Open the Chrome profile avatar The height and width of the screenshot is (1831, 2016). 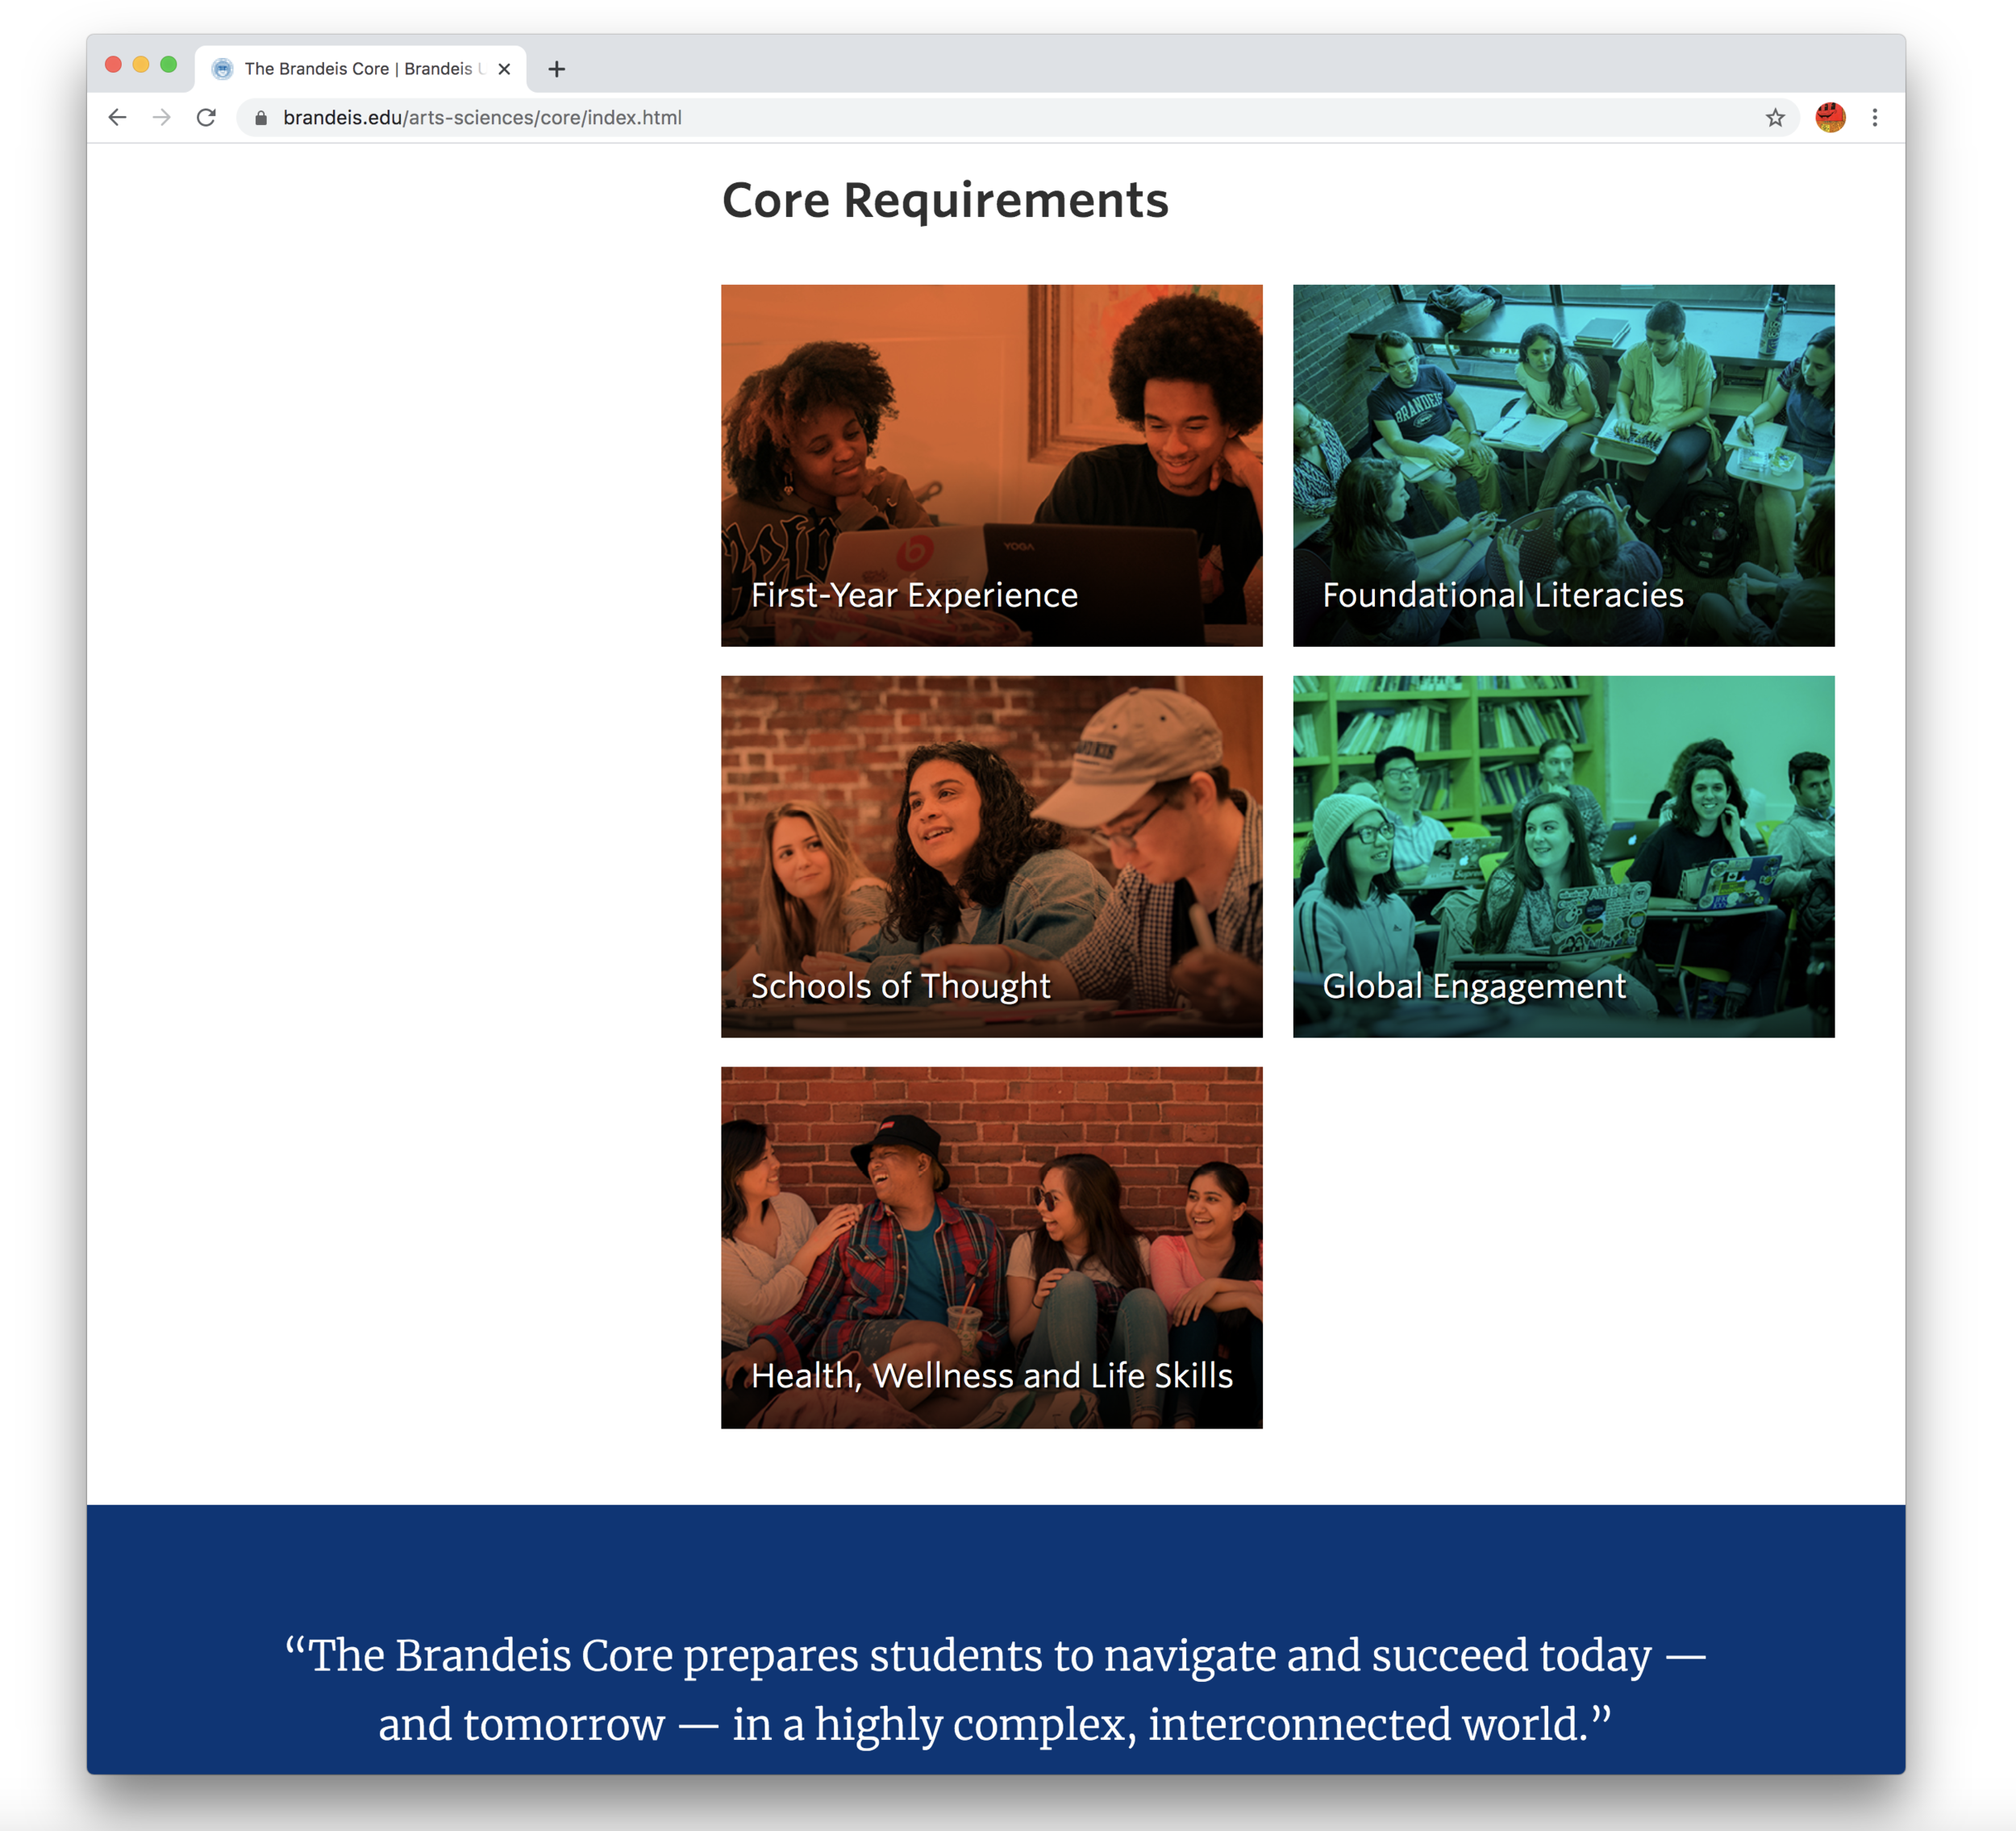(1830, 118)
